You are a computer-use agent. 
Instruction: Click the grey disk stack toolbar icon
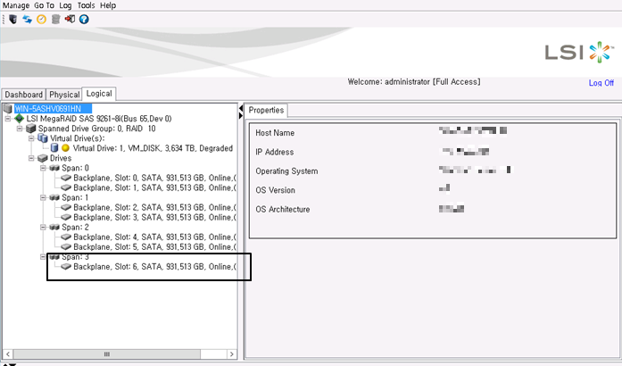[x=55, y=19]
